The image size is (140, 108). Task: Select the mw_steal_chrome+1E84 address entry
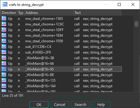point(44,36)
